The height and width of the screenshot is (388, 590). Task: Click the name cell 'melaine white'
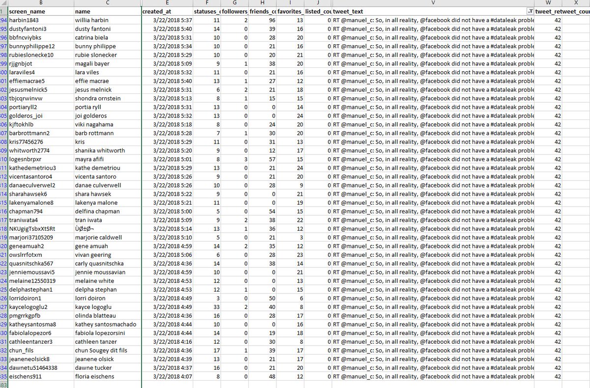pyautogui.click(x=107, y=281)
